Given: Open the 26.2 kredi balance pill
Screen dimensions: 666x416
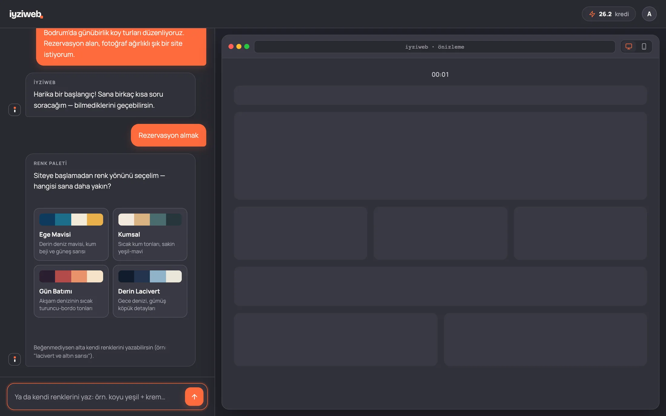Looking at the screenshot, I should pyautogui.click(x=608, y=14).
